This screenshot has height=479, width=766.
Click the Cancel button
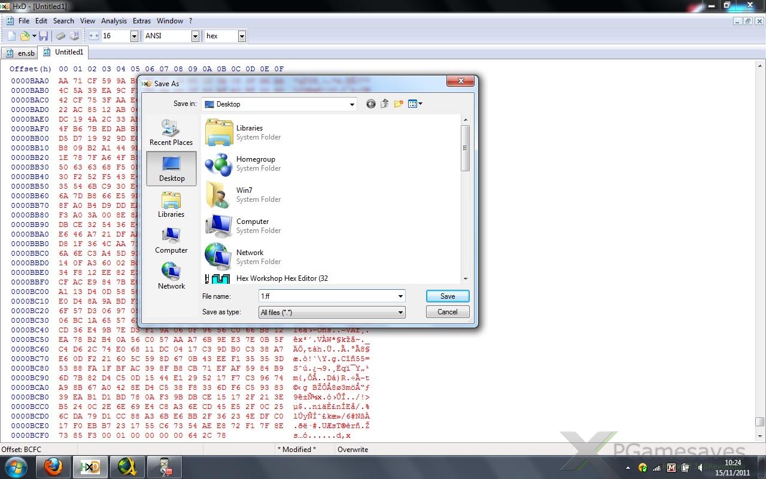pyautogui.click(x=447, y=312)
